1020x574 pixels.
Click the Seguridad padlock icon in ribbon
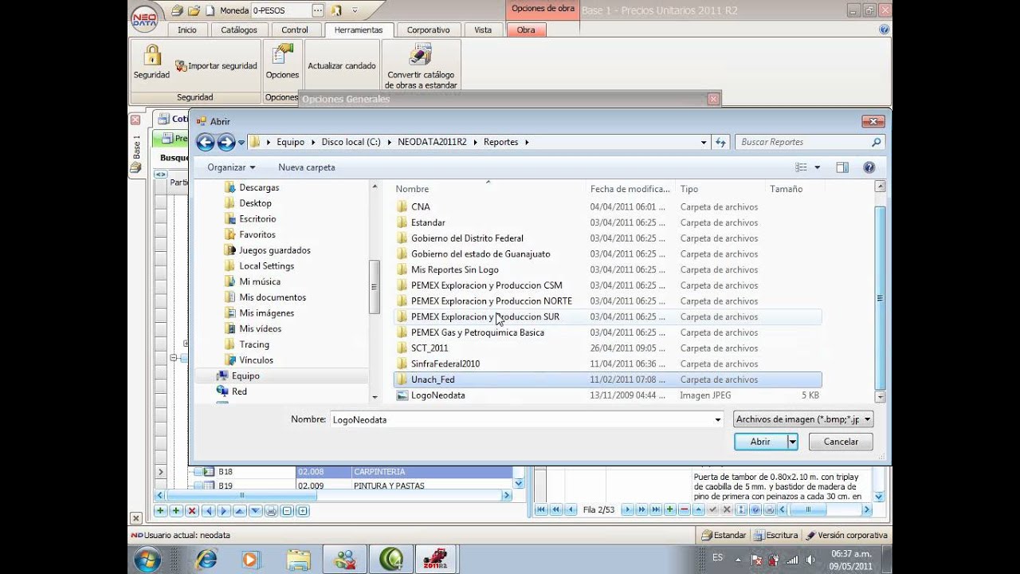click(151, 56)
